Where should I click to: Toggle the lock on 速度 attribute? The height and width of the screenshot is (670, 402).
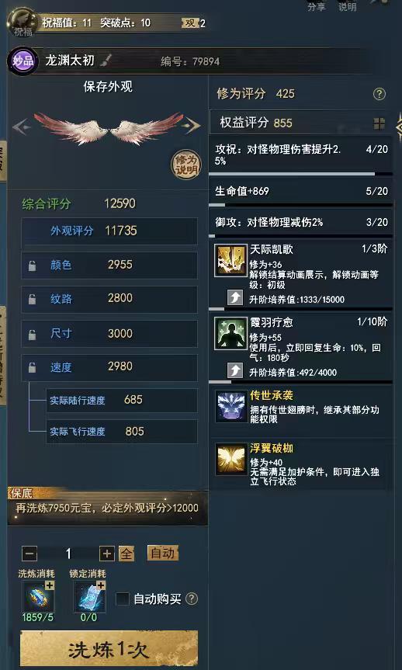coord(32,367)
